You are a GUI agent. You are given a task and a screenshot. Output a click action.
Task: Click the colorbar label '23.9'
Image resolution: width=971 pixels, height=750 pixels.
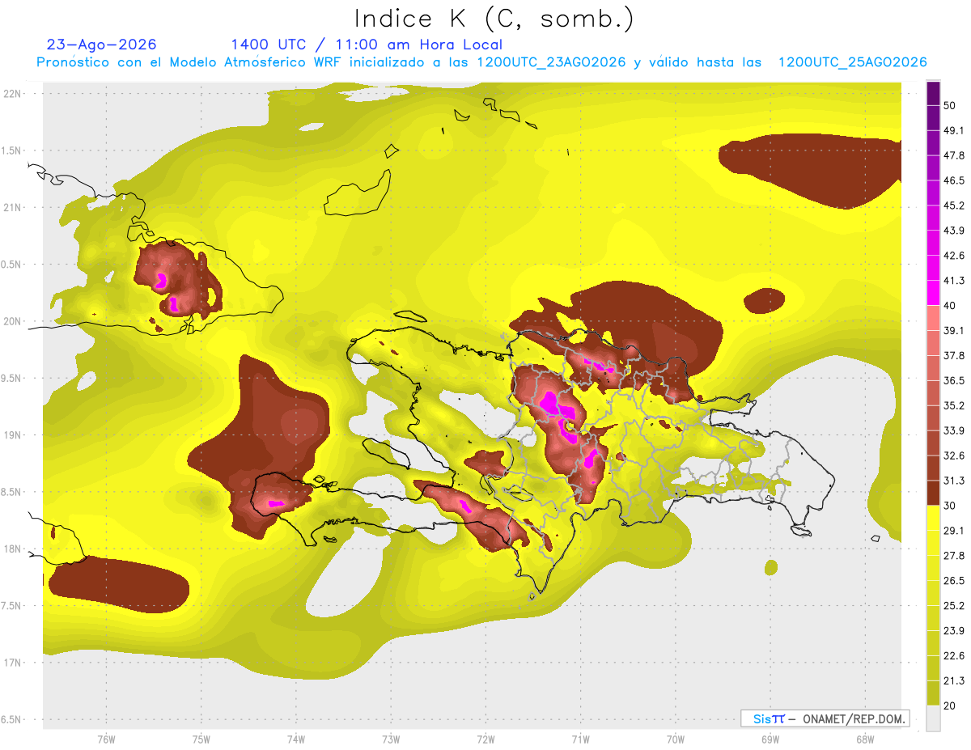pos(954,630)
